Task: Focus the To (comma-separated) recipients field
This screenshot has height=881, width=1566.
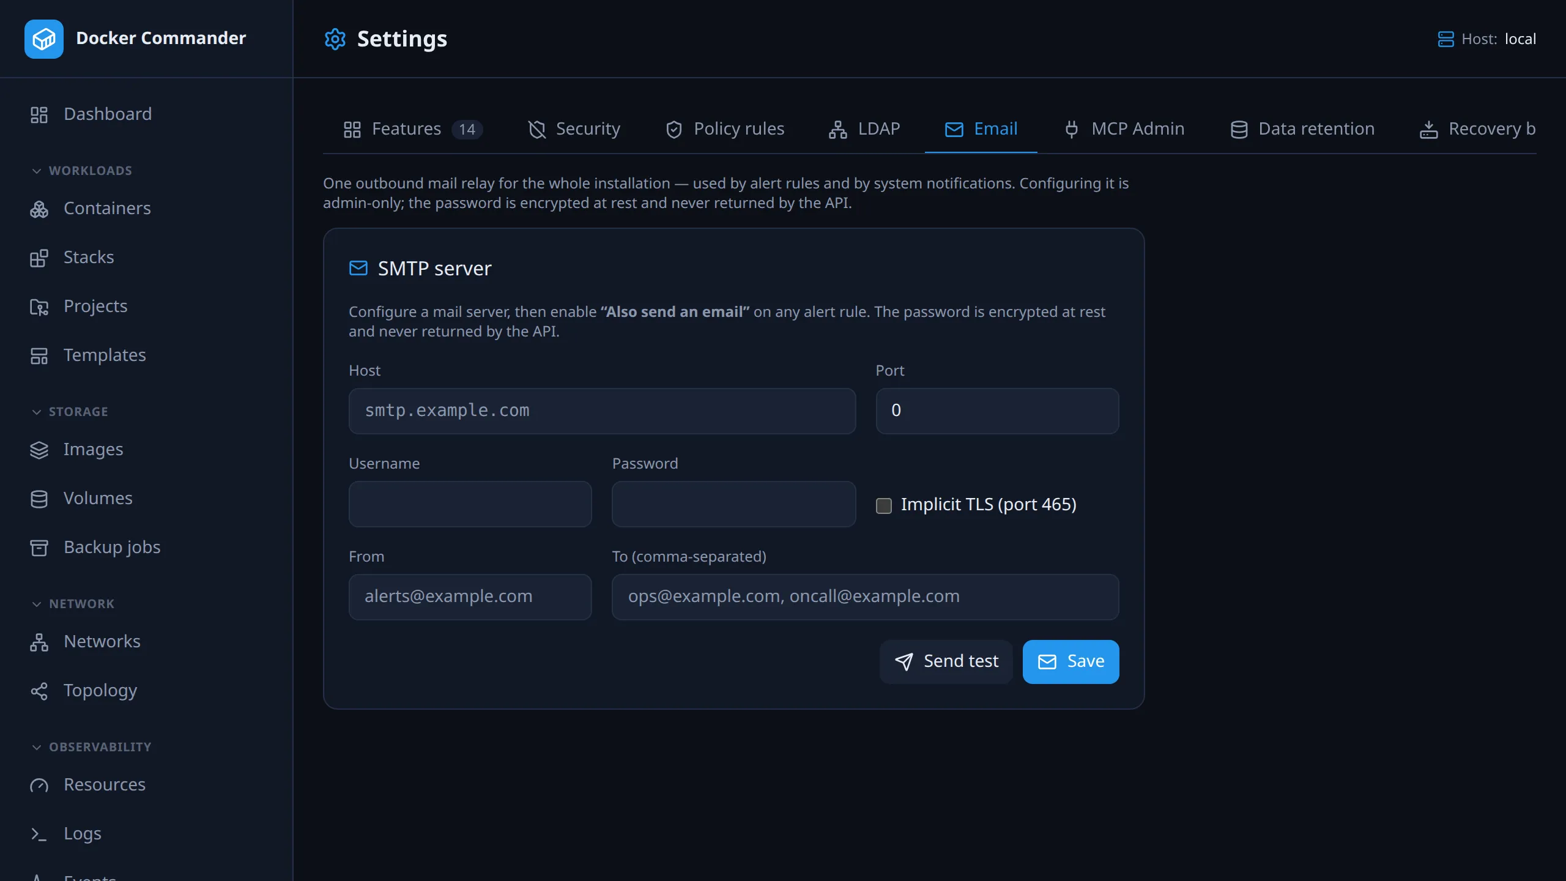Action: pos(865,597)
